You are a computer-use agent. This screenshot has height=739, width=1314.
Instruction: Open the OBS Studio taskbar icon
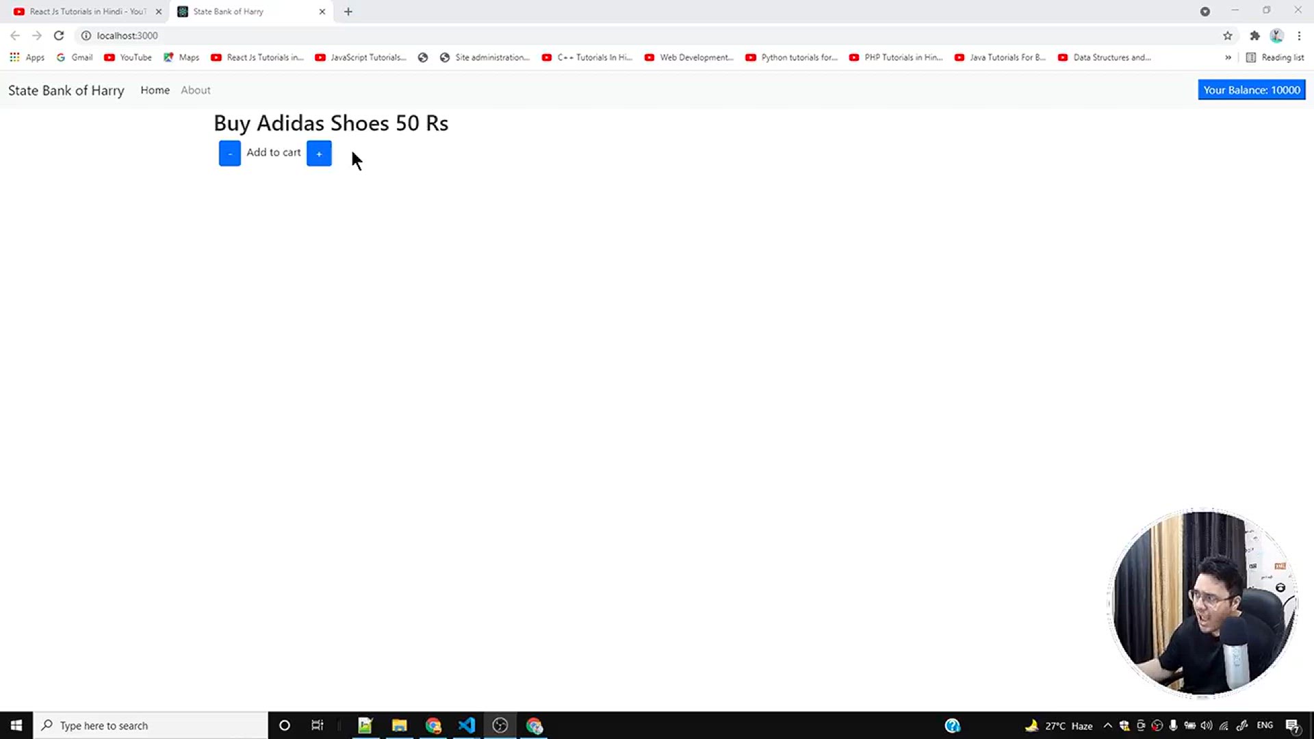point(500,725)
